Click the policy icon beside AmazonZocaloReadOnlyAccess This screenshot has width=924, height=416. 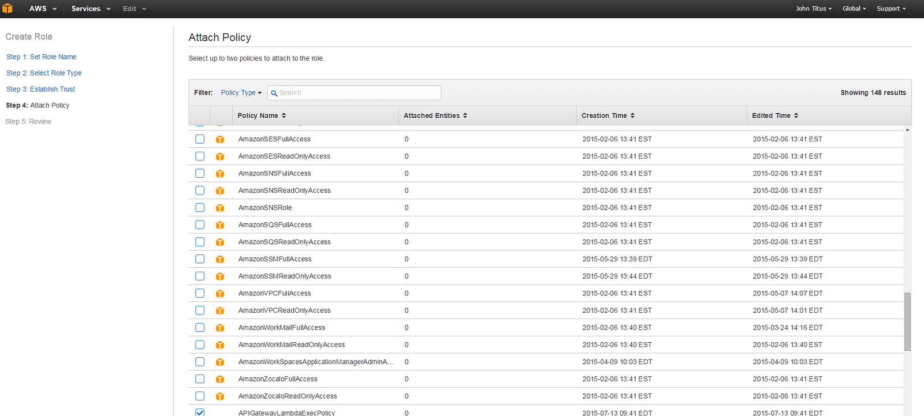tap(220, 396)
